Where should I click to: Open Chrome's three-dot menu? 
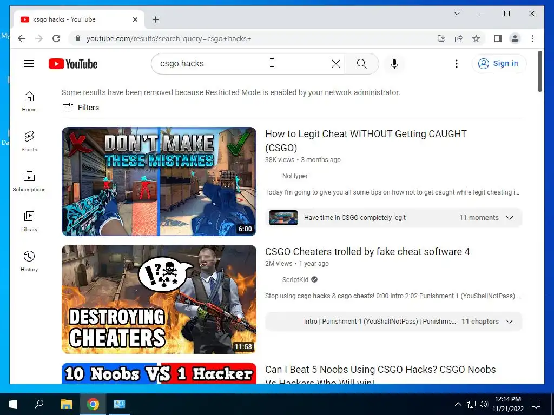coord(532,38)
